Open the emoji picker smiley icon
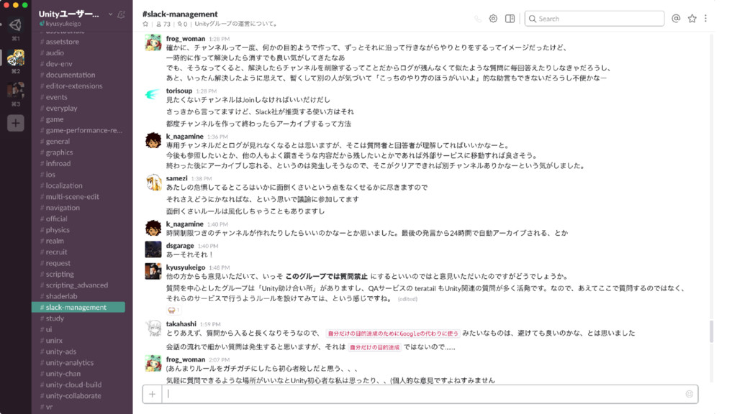737x414 pixels. (689, 394)
